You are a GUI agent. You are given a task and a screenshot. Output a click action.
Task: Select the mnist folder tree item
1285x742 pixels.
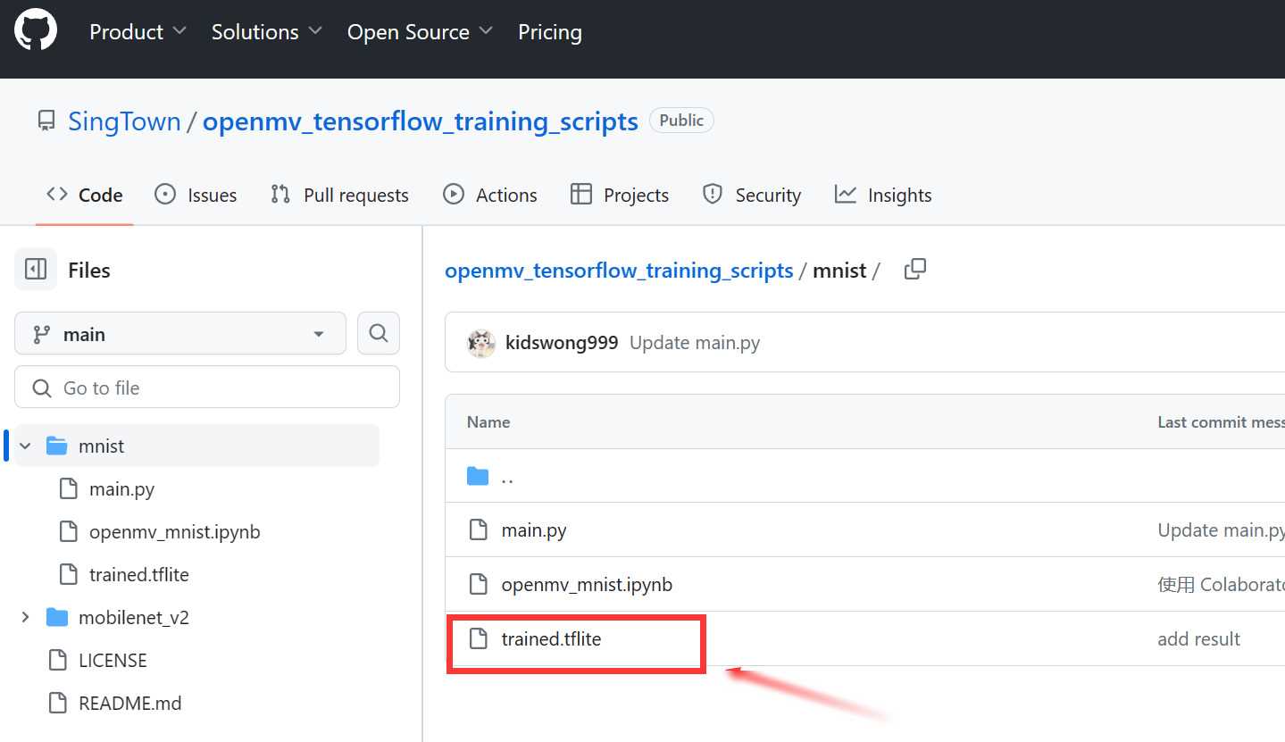coord(196,446)
